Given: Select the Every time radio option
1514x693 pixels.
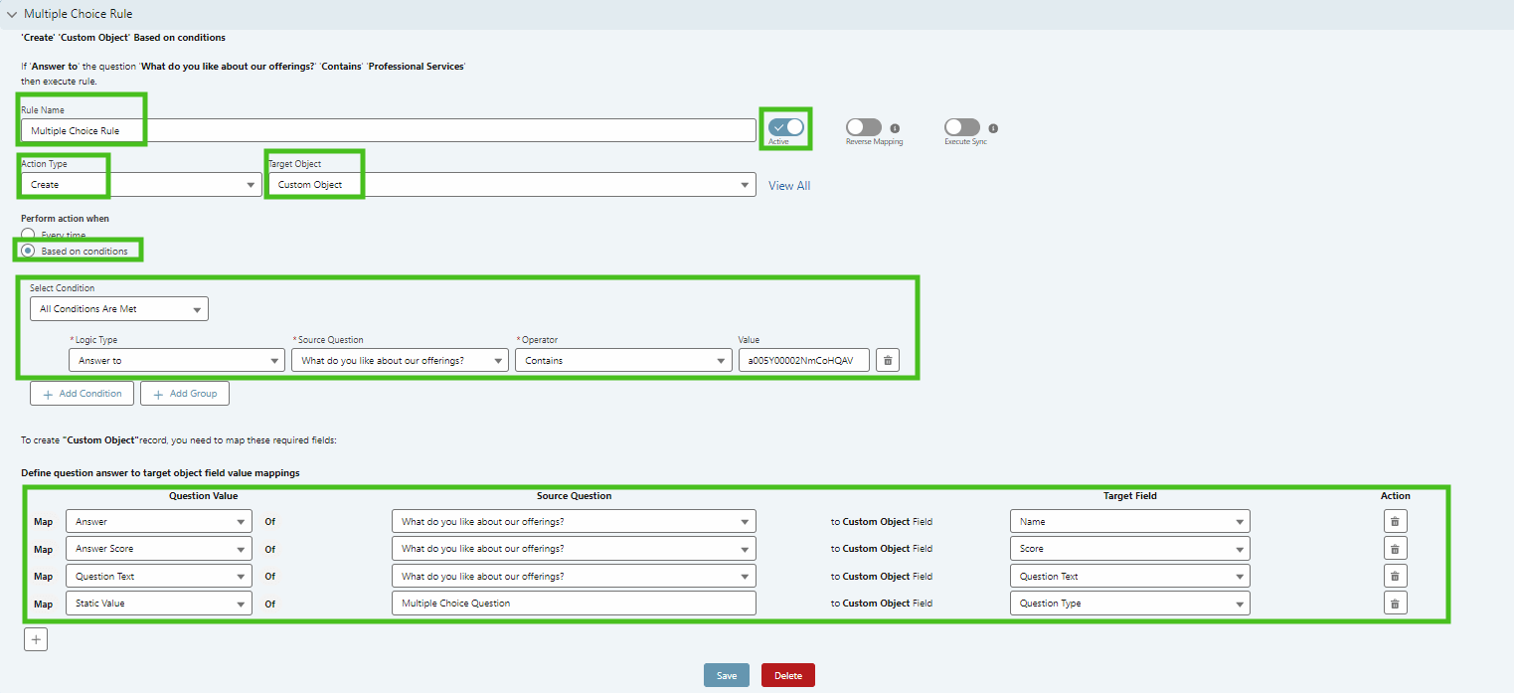Looking at the screenshot, I should (28, 235).
